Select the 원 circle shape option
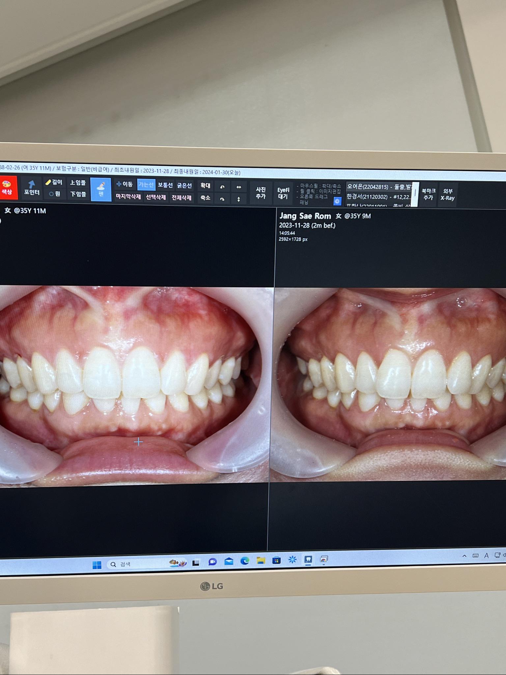The image size is (506, 675). pyautogui.click(x=55, y=194)
